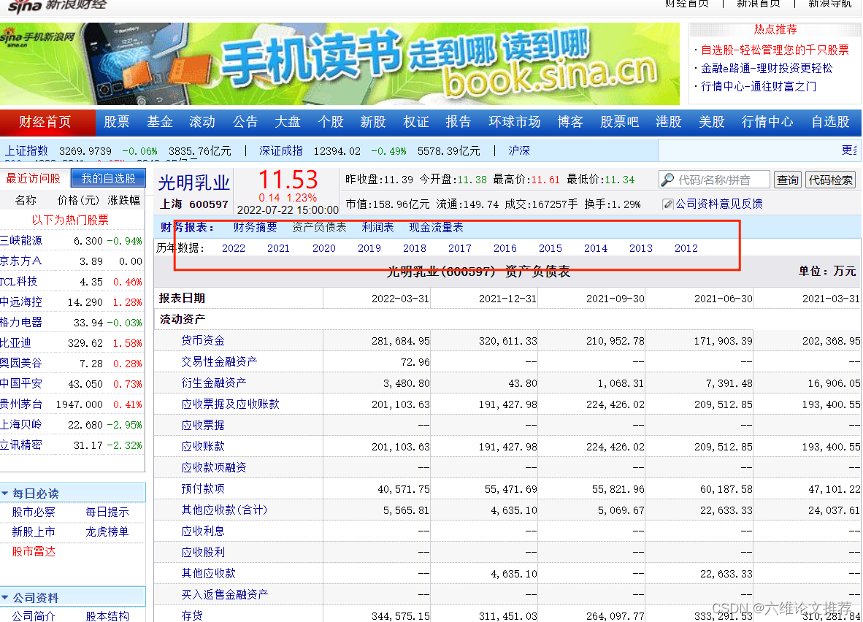The image size is (863, 622).
Task: Open 美股 in the navigation bar
Action: 712,122
